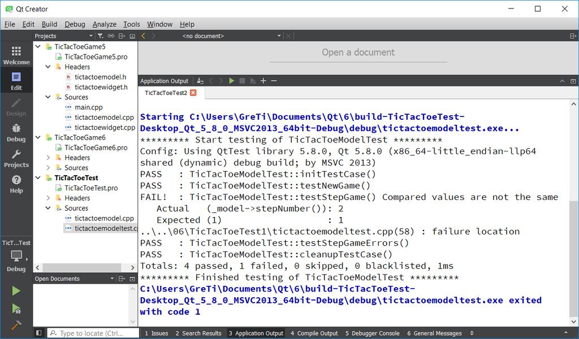The width and height of the screenshot is (579, 339).
Task: Open the Help menu
Action: [x=187, y=24]
